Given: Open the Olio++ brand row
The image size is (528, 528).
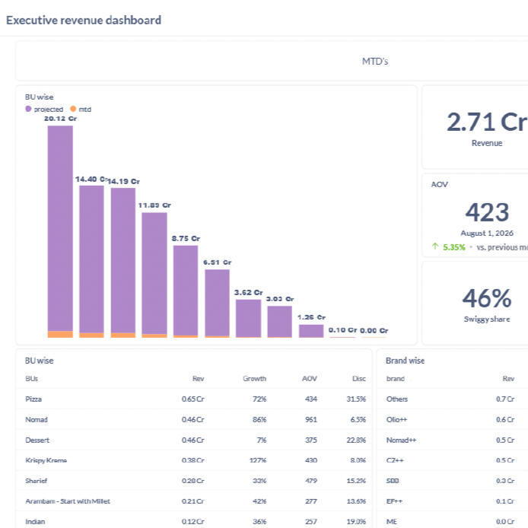Looking at the screenshot, I should coord(452,419).
